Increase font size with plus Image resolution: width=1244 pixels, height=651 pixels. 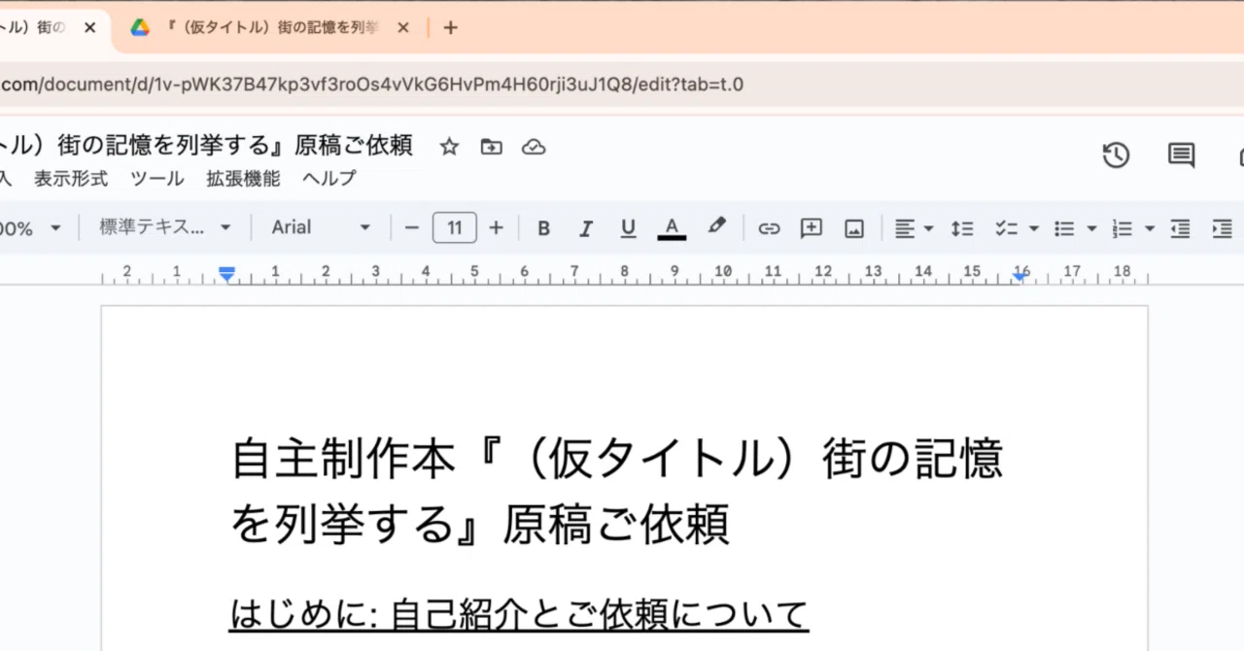point(496,228)
